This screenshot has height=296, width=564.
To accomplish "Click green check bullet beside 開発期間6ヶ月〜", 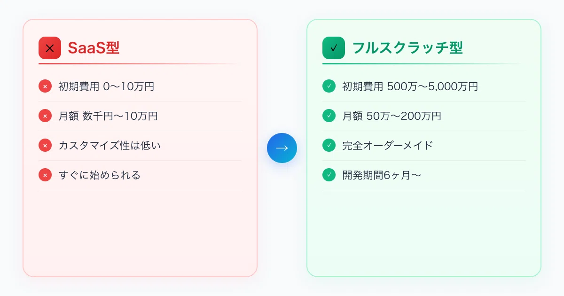I will [x=329, y=175].
